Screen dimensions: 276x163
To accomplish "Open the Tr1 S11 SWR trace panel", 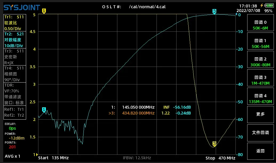I will pos(15,23).
